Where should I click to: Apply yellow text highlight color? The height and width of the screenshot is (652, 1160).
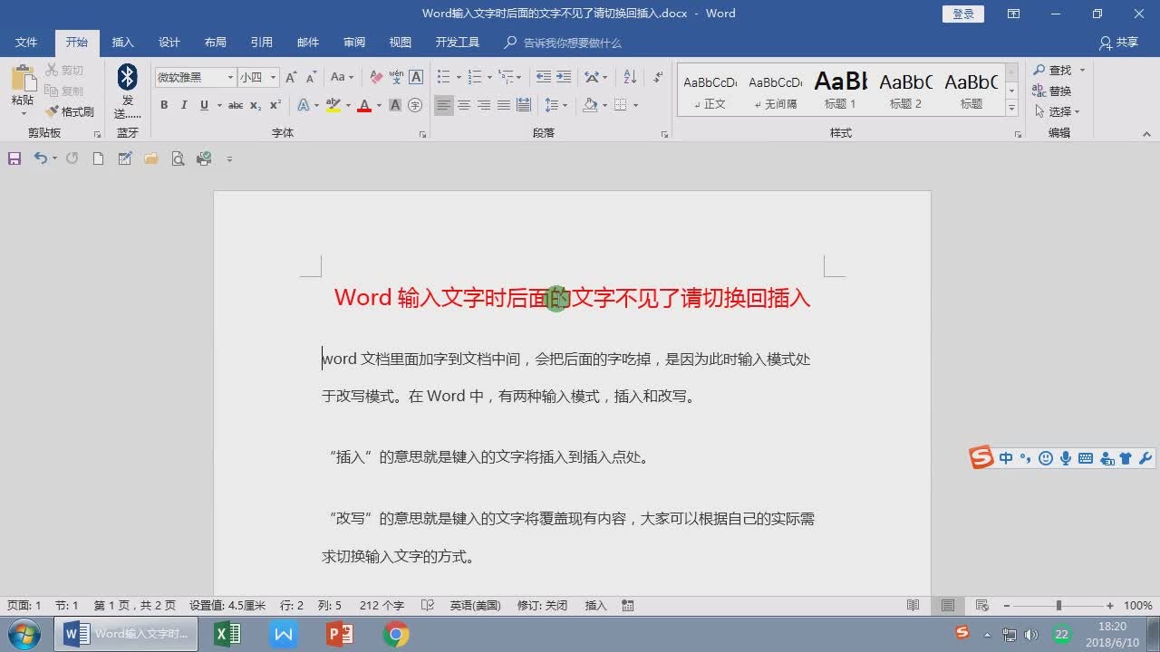(x=333, y=105)
